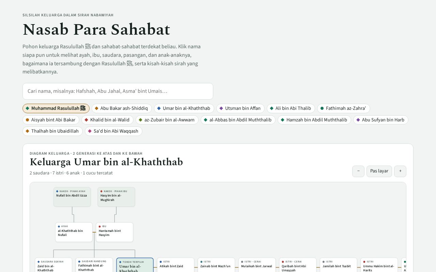Screen dimensions: 436x272
Task: Select the Utsman bin Affan chip
Action: [240, 108]
